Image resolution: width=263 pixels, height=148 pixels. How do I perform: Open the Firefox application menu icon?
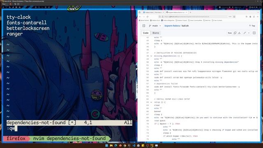[258, 16]
